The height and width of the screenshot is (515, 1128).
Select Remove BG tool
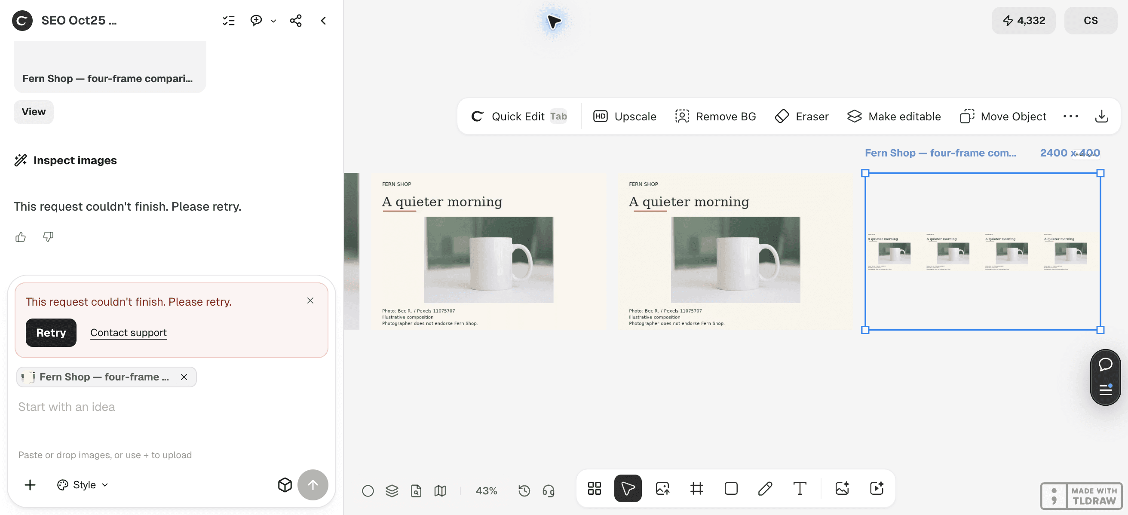(715, 116)
